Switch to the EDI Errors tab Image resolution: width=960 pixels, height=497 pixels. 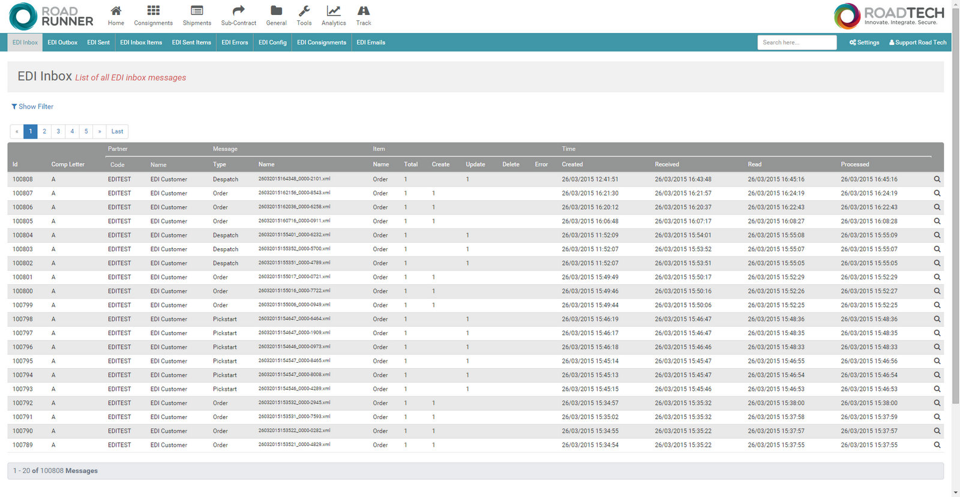point(235,43)
